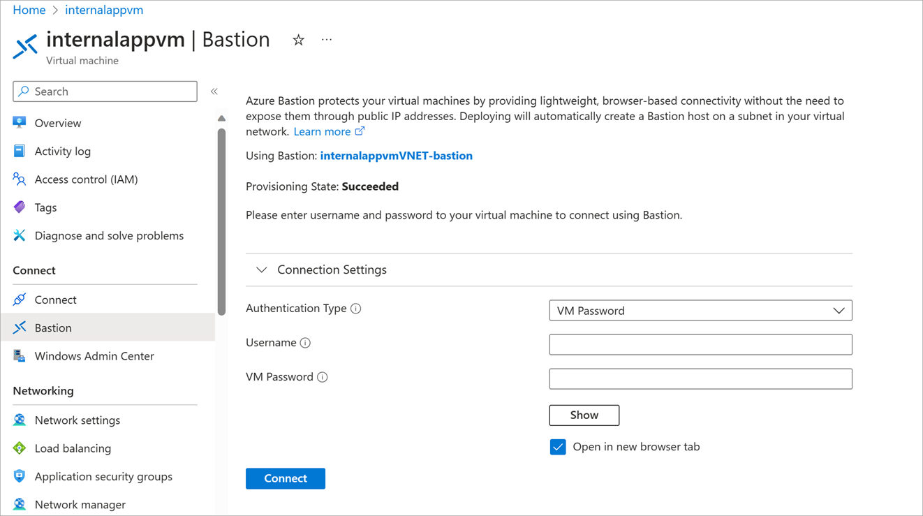This screenshot has height=516, width=923.
Task: Click the Load balancing diamond icon
Action: 20,448
